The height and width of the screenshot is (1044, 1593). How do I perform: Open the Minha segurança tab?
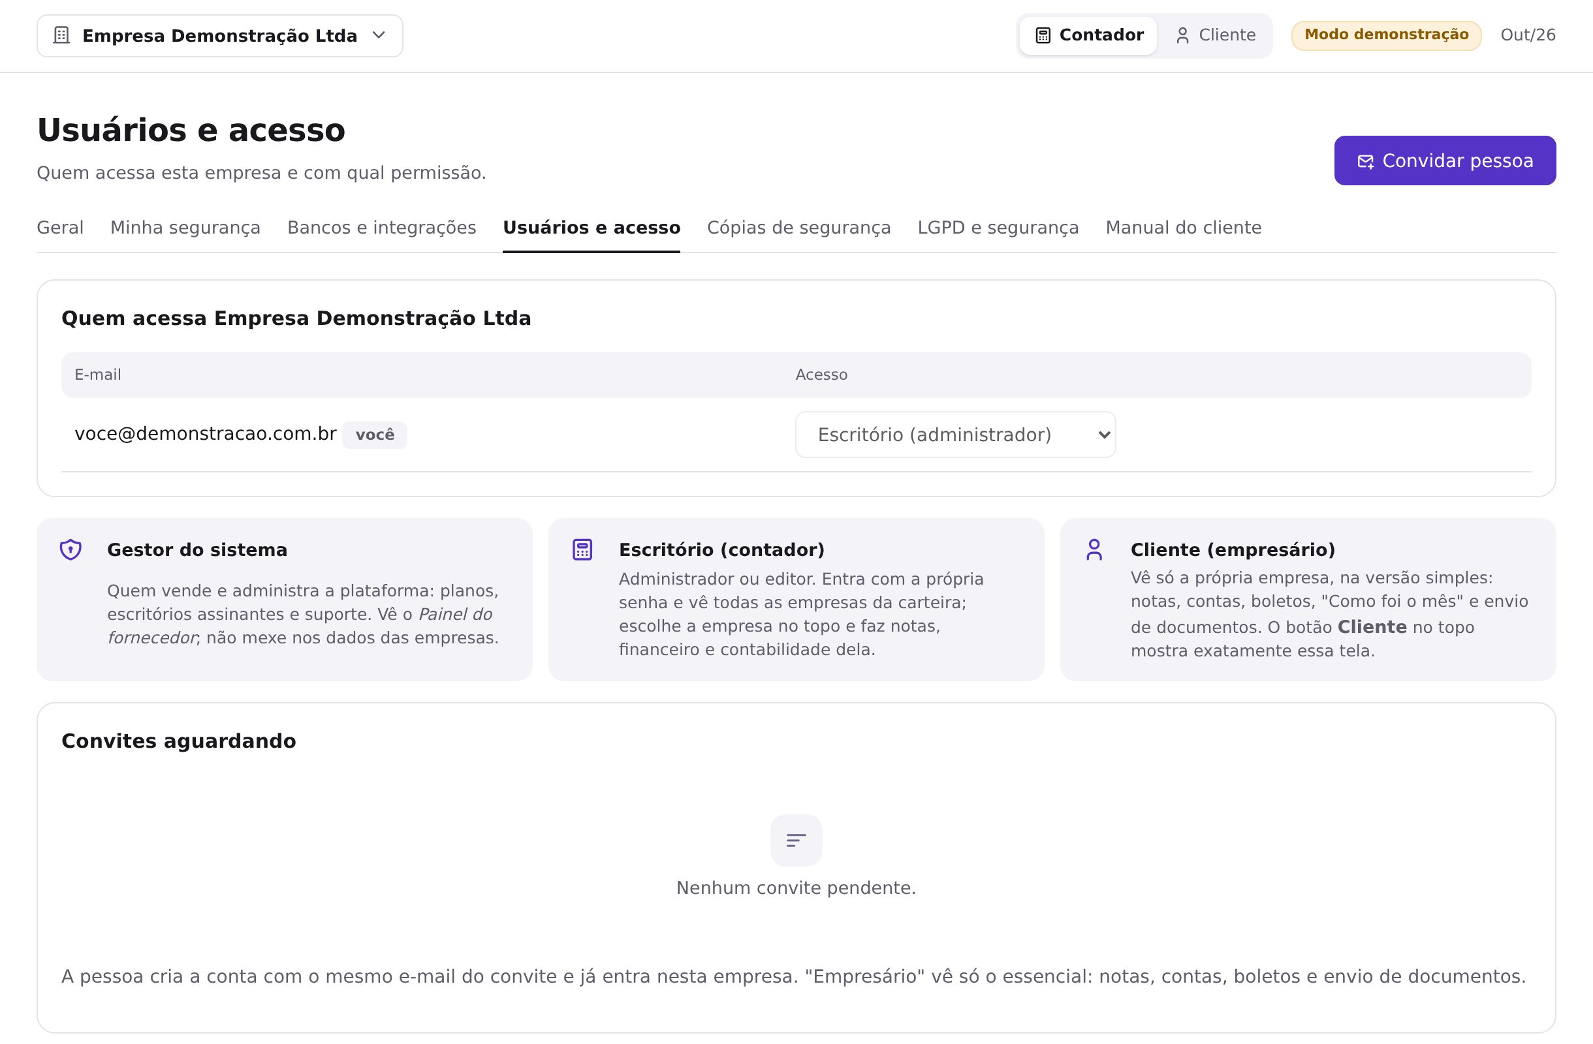click(185, 228)
